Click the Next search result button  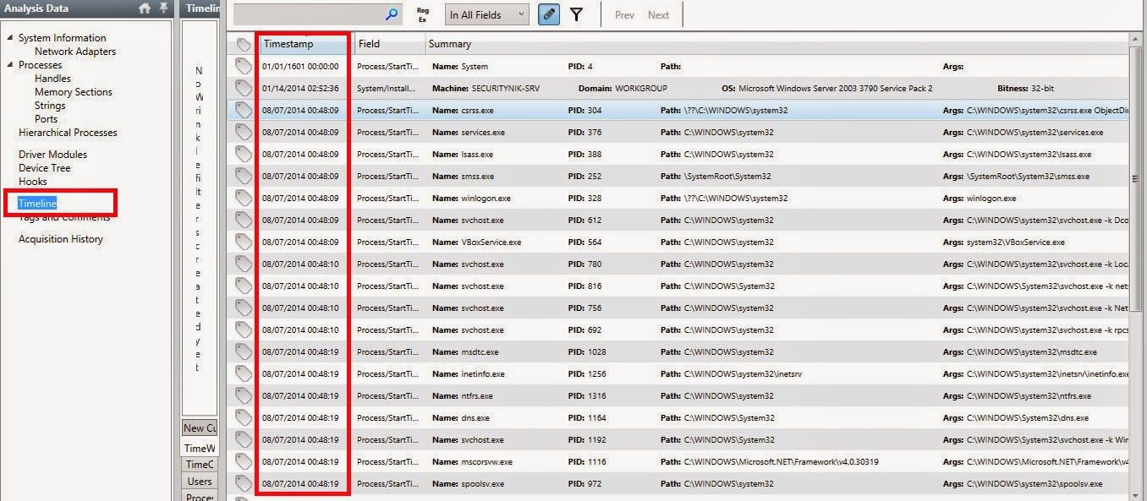658,14
